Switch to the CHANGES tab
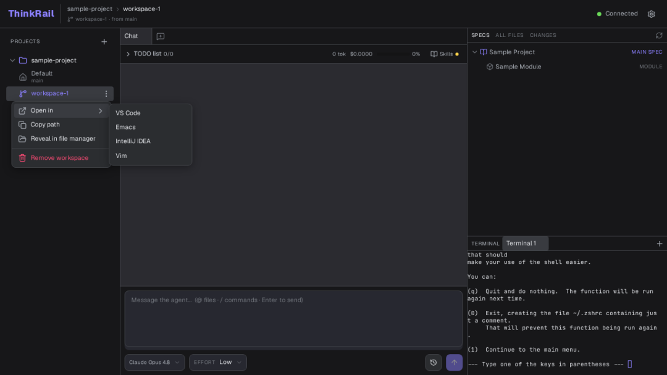667x375 pixels. [x=543, y=35]
